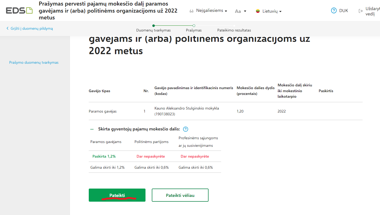Click the glasses accessibility icon
The width and height of the screenshot is (380, 215).
[x=192, y=11]
